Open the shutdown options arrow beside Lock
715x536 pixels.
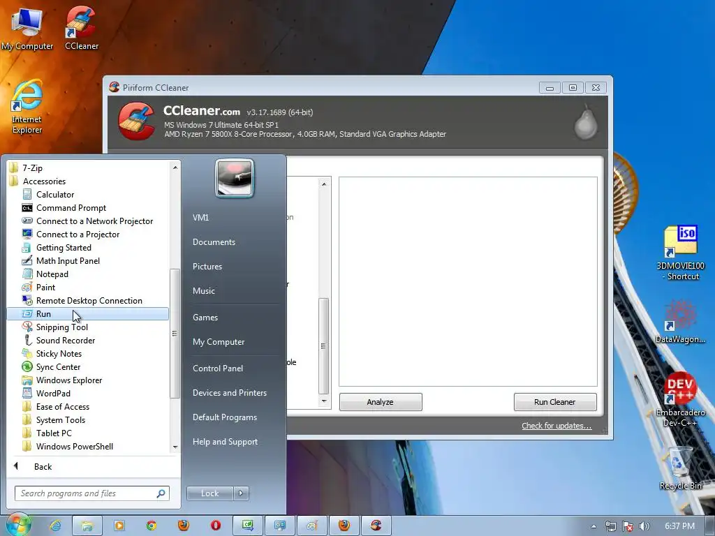pyautogui.click(x=241, y=493)
